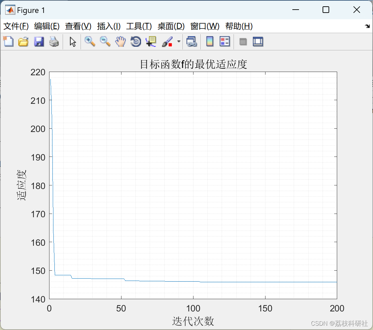Image resolution: width=373 pixels, height=330 pixels.
Task: Open the 工具(T) menu
Action: [139, 26]
